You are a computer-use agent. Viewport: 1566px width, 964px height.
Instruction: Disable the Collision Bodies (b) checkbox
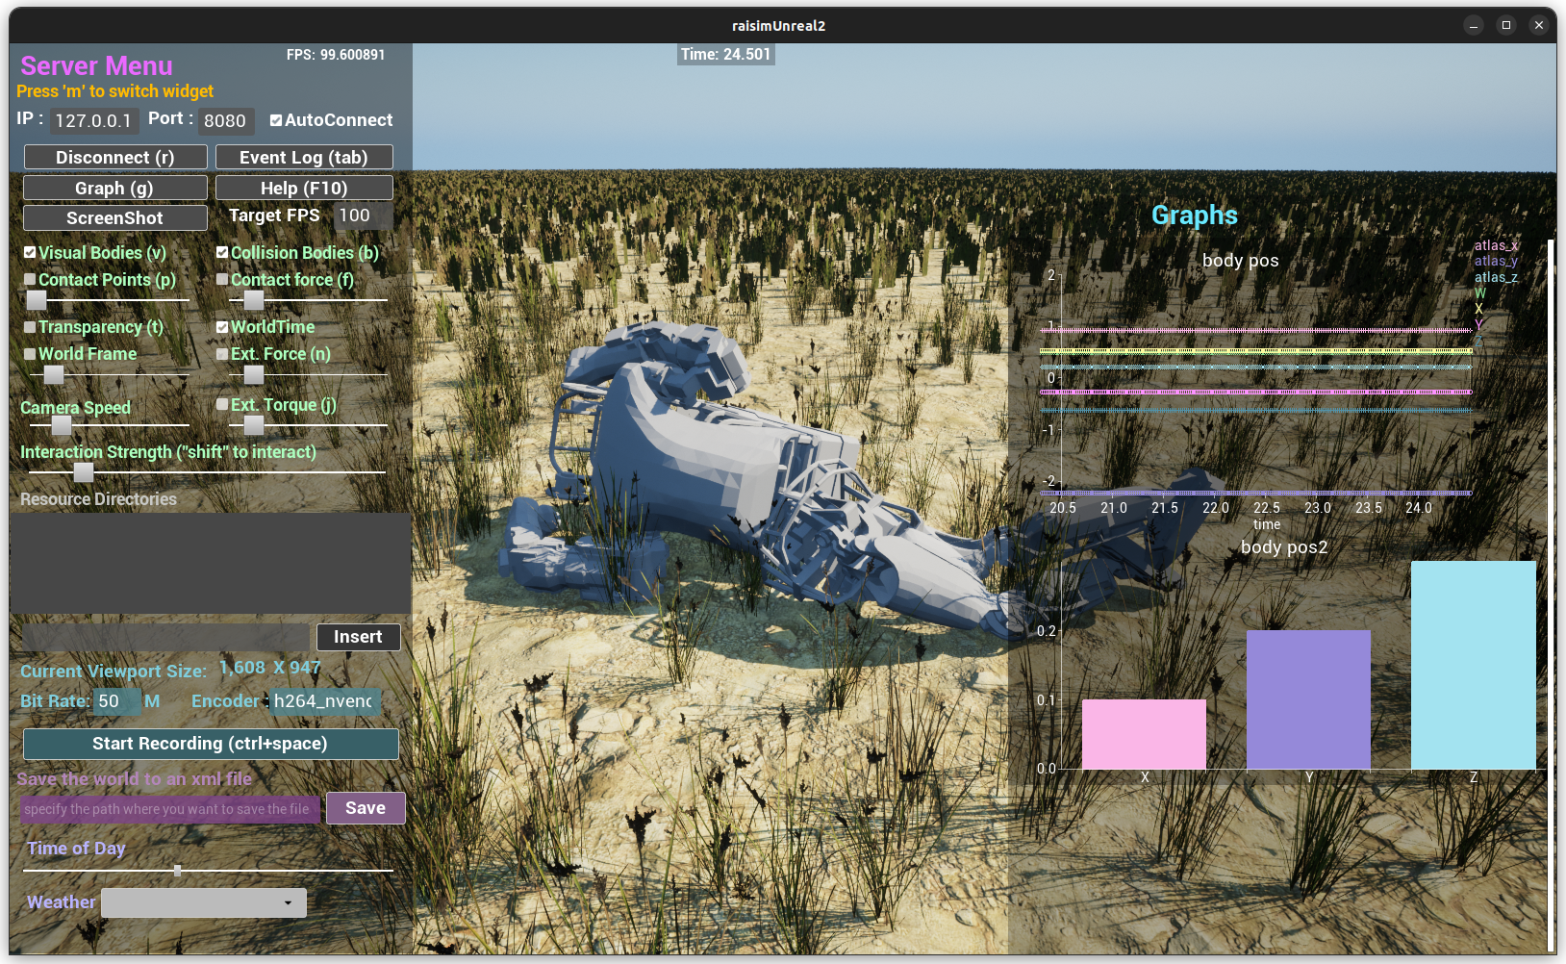tap(222, 253)
